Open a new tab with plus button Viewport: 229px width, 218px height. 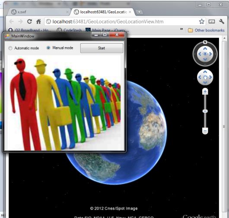click(x=139, y=12)
